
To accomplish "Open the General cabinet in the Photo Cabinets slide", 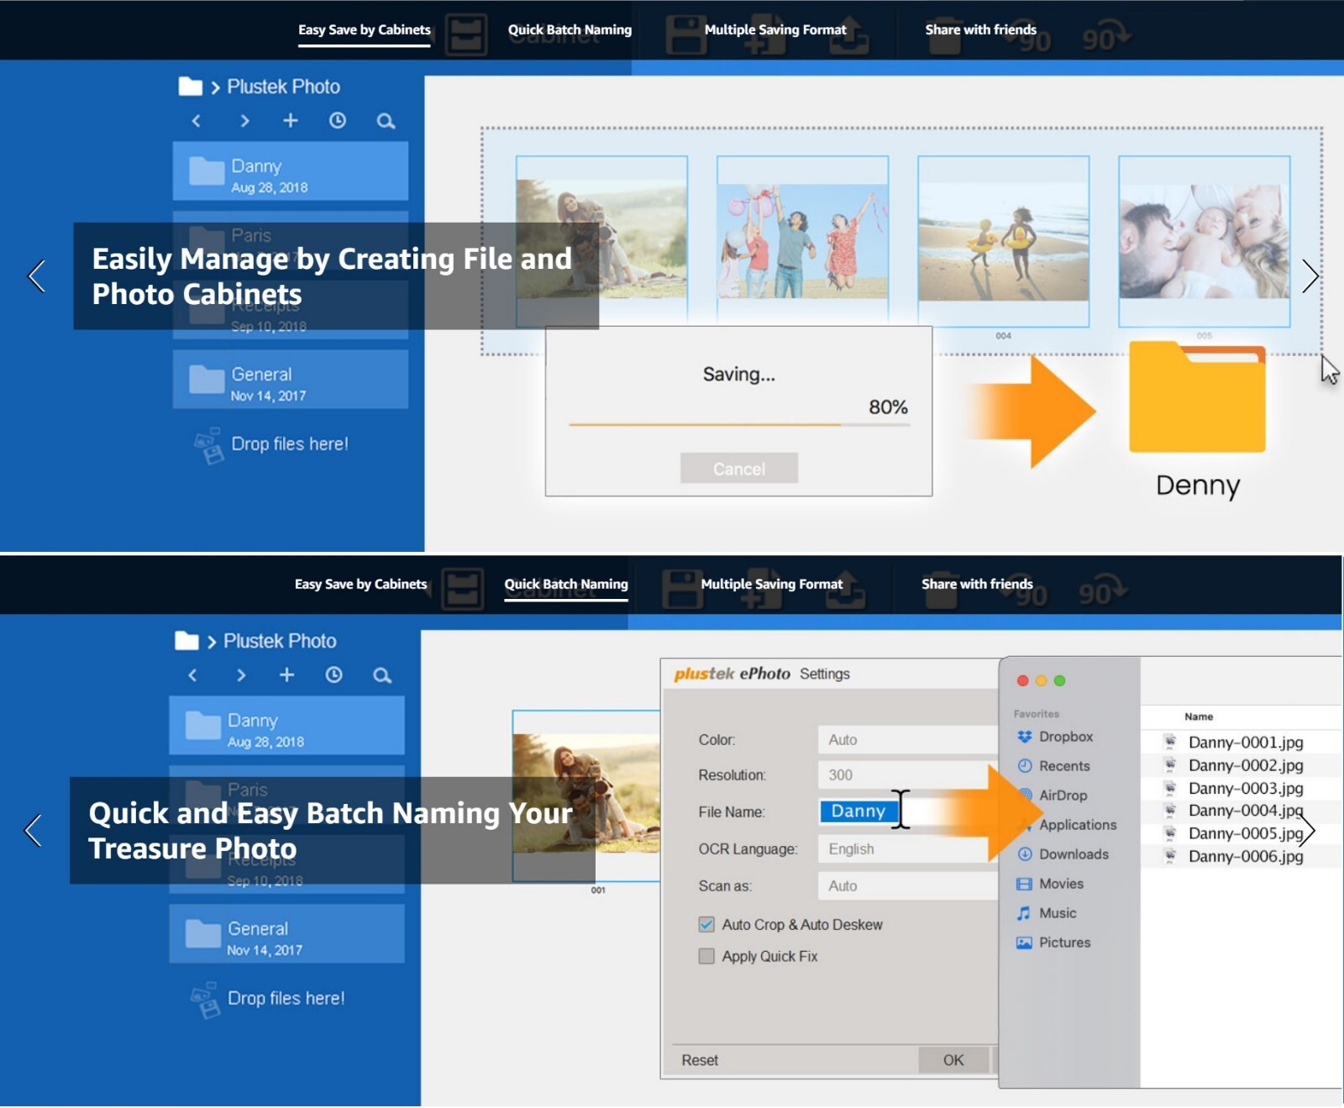I will 291,380.
